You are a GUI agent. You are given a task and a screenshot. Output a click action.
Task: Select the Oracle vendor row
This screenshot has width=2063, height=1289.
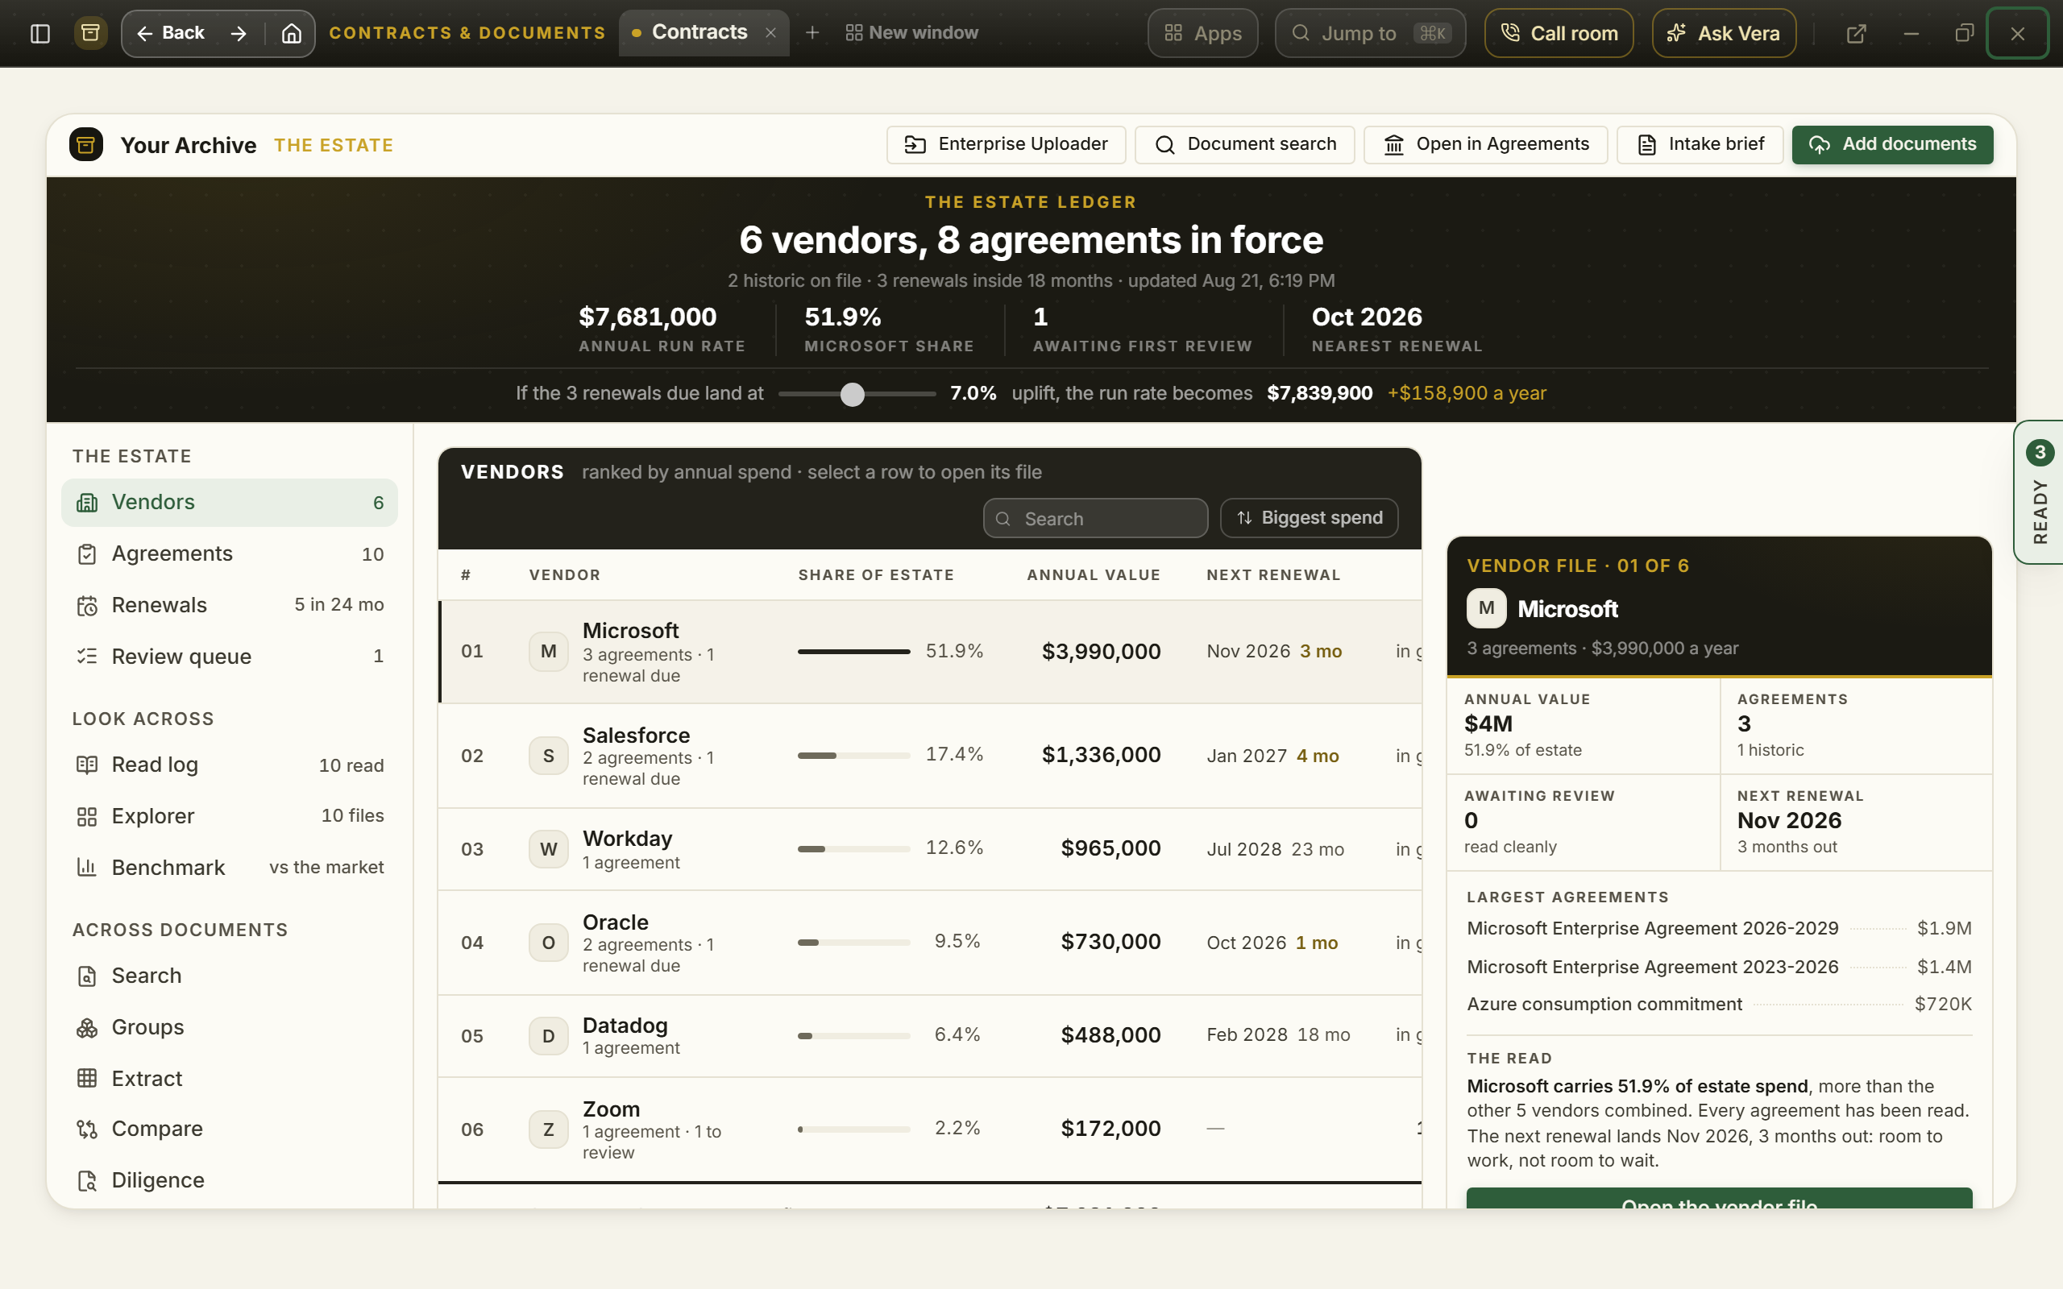click(x=930, y=943)
